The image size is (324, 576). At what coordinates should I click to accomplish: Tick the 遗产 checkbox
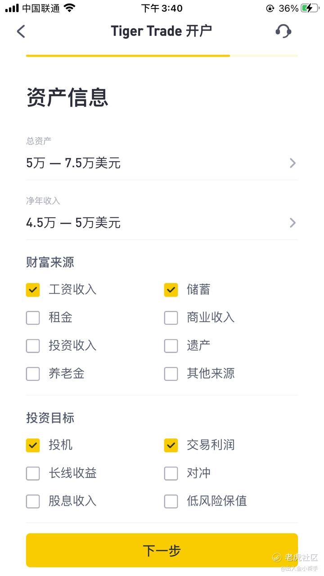[x=171, y=346]
